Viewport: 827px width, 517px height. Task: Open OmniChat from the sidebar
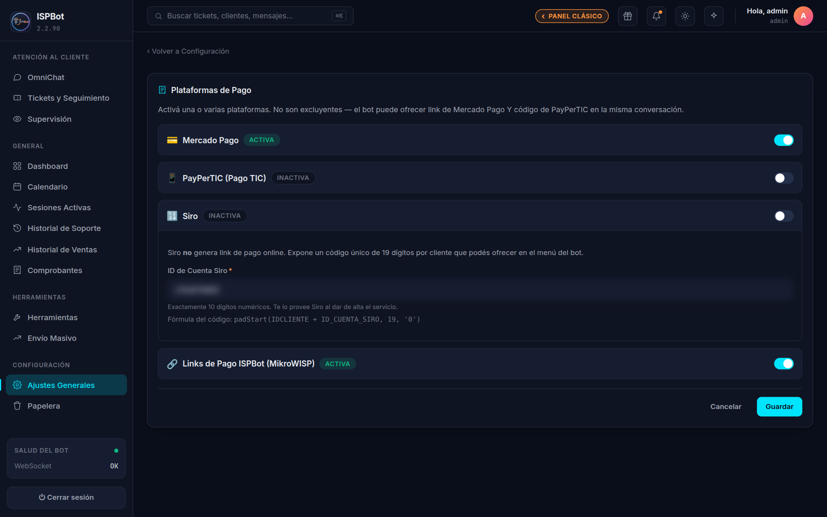[x=66, y=77]
